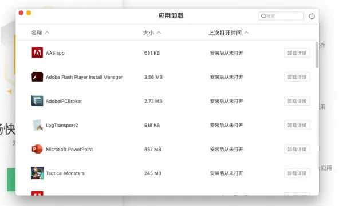343x206 pixels.
Task: Click the LogTransport2 app icon
Action: [37, 125]
